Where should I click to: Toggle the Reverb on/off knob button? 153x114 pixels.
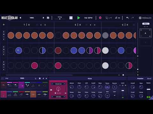[114, 87]
